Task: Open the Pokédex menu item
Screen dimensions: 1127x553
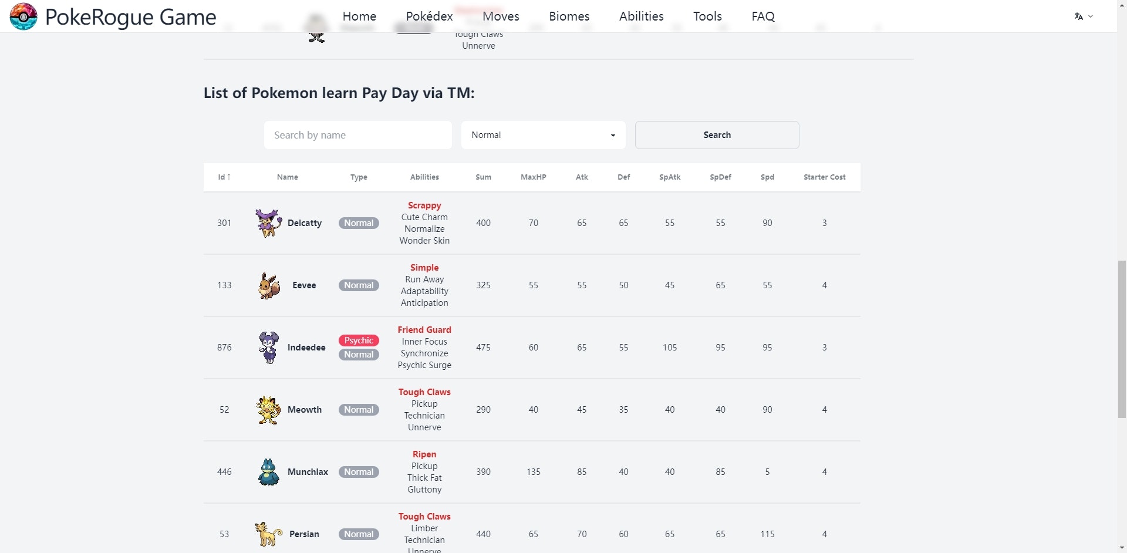Action: pyautogui.click(x=429, y=16)
